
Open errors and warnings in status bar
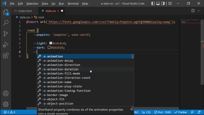[x=9, y=112]
